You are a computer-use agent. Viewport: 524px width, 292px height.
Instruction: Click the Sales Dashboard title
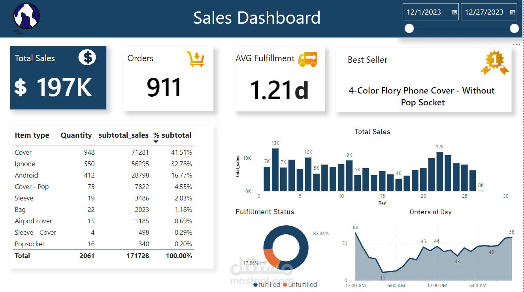coord(257,18)
